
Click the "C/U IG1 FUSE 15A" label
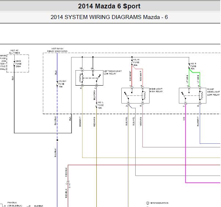click(62, 84)
